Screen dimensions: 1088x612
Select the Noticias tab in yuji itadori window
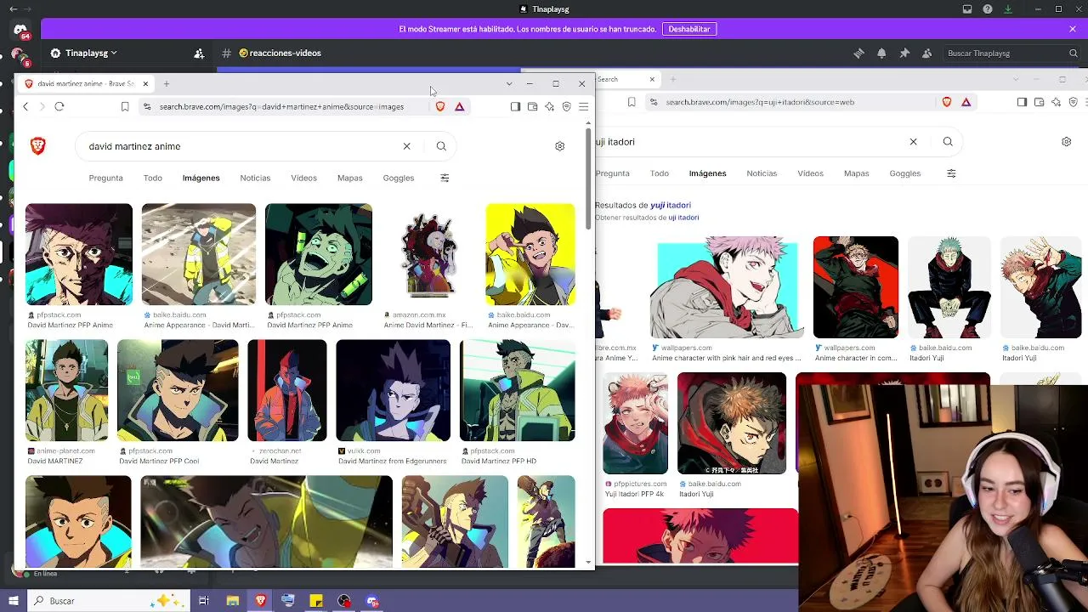click(762, 173)
